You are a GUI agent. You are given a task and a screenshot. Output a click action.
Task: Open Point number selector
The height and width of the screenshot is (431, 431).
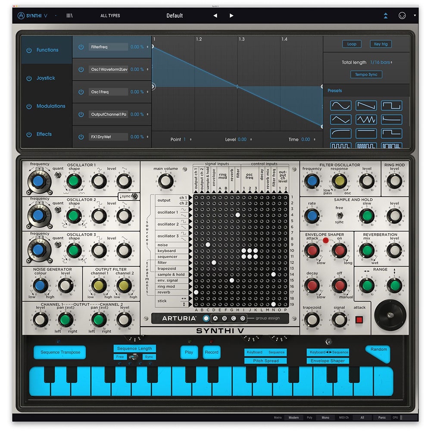187,140
